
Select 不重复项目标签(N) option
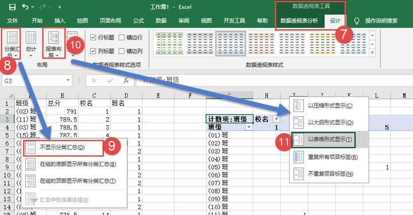[x=329, y=174]
